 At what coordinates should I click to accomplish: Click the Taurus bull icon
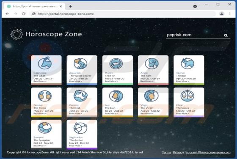click(187, 63)
